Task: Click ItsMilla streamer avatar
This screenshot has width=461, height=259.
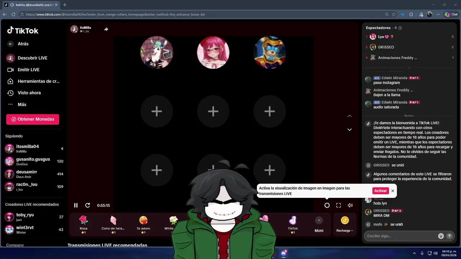Action: tap(74, 29)
